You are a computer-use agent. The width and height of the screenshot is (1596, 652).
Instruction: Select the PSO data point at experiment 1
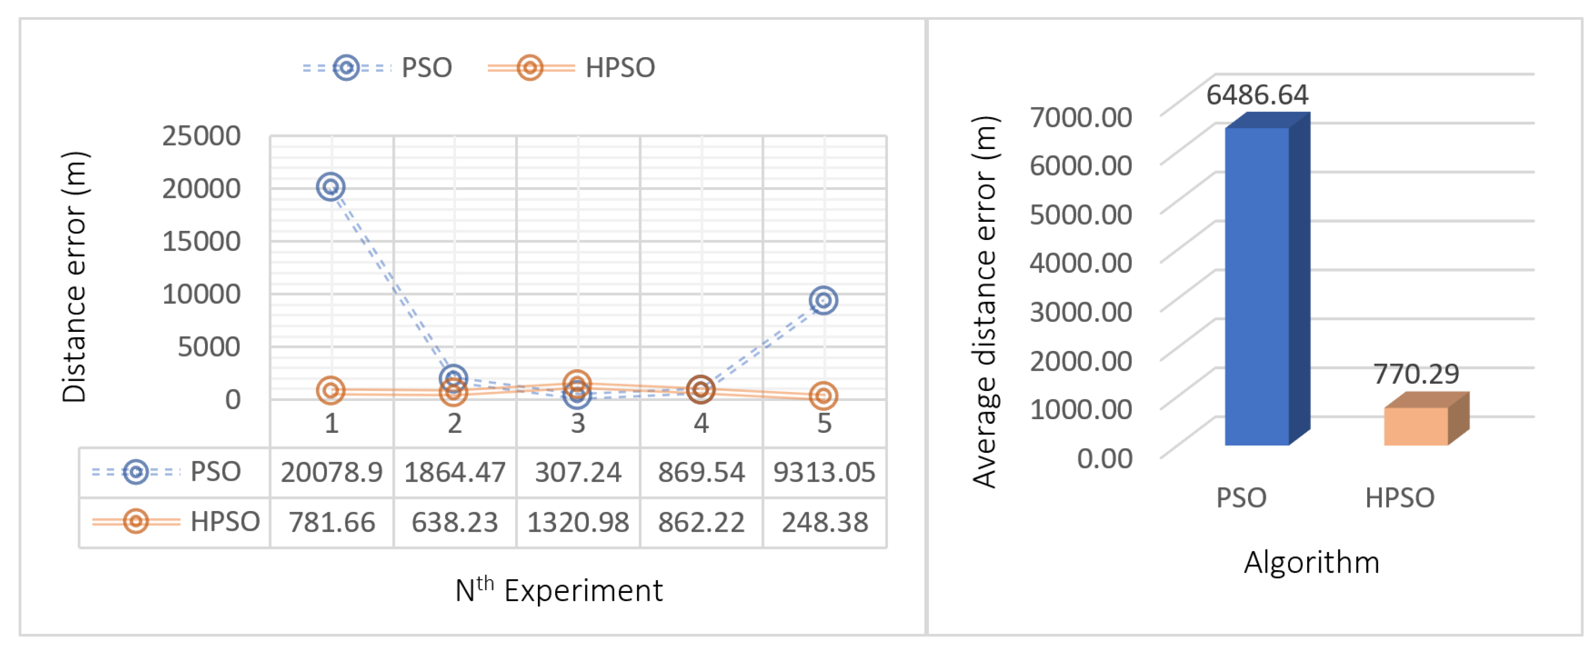tap(331, 186)
